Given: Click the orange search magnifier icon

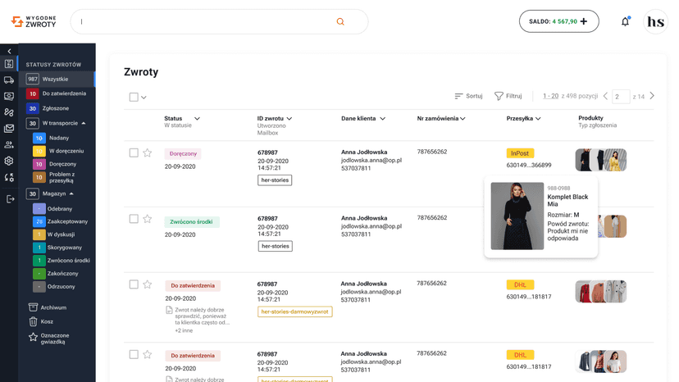Looking at the screenshot, I should pos(340,21).
